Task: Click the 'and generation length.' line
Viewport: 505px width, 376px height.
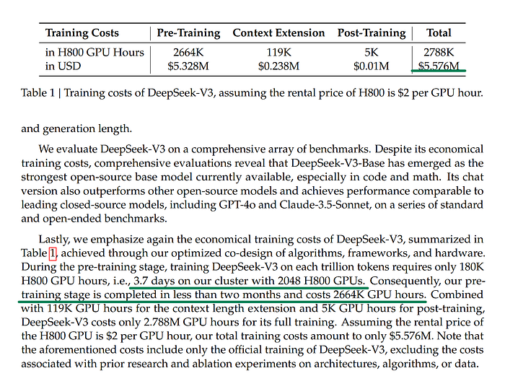Action: click(x=76, y=128)
